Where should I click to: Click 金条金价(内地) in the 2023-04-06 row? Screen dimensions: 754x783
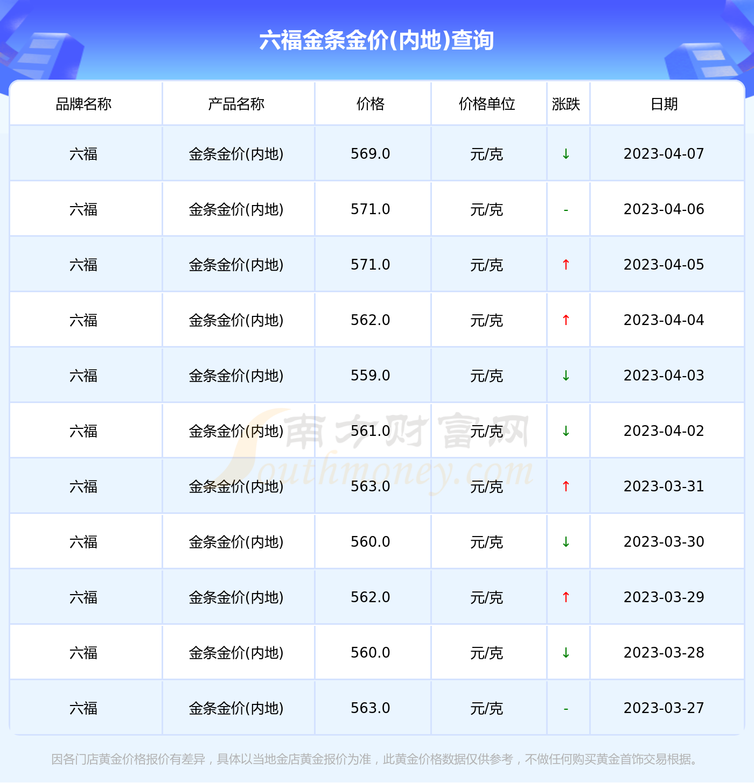(x=236, y=210)
